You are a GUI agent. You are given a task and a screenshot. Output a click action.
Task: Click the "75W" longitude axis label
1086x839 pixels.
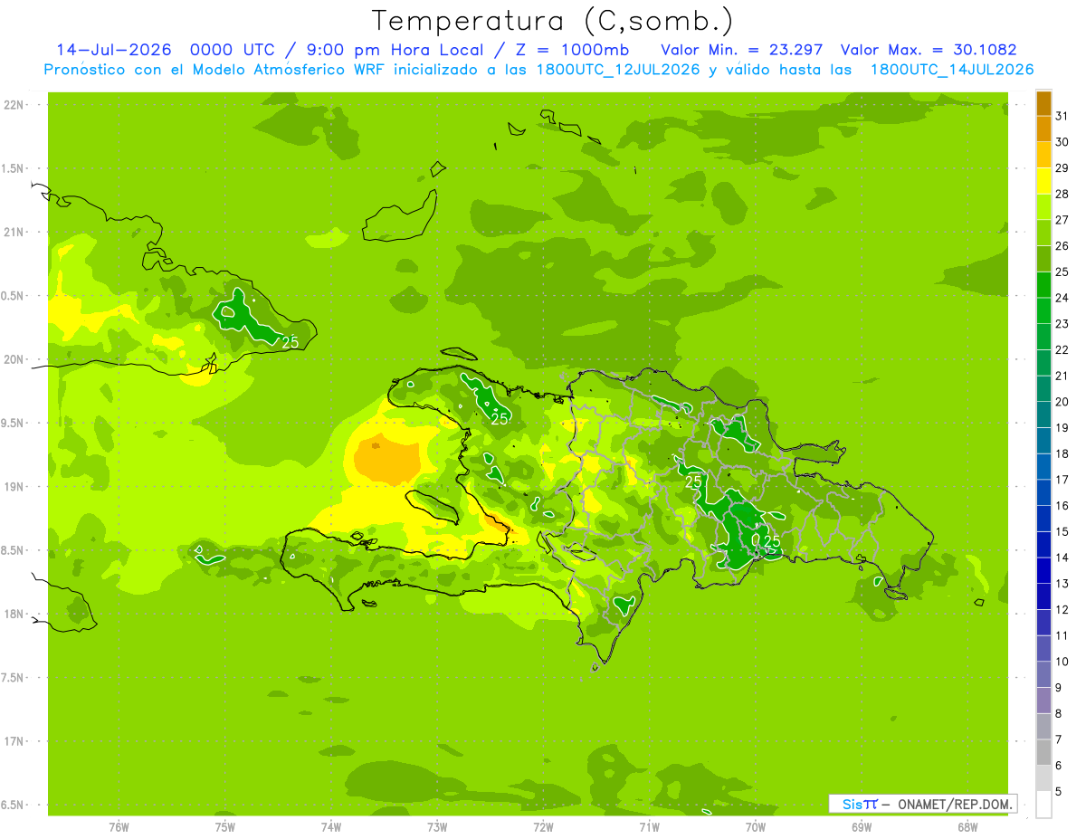[x=225, y=827]
